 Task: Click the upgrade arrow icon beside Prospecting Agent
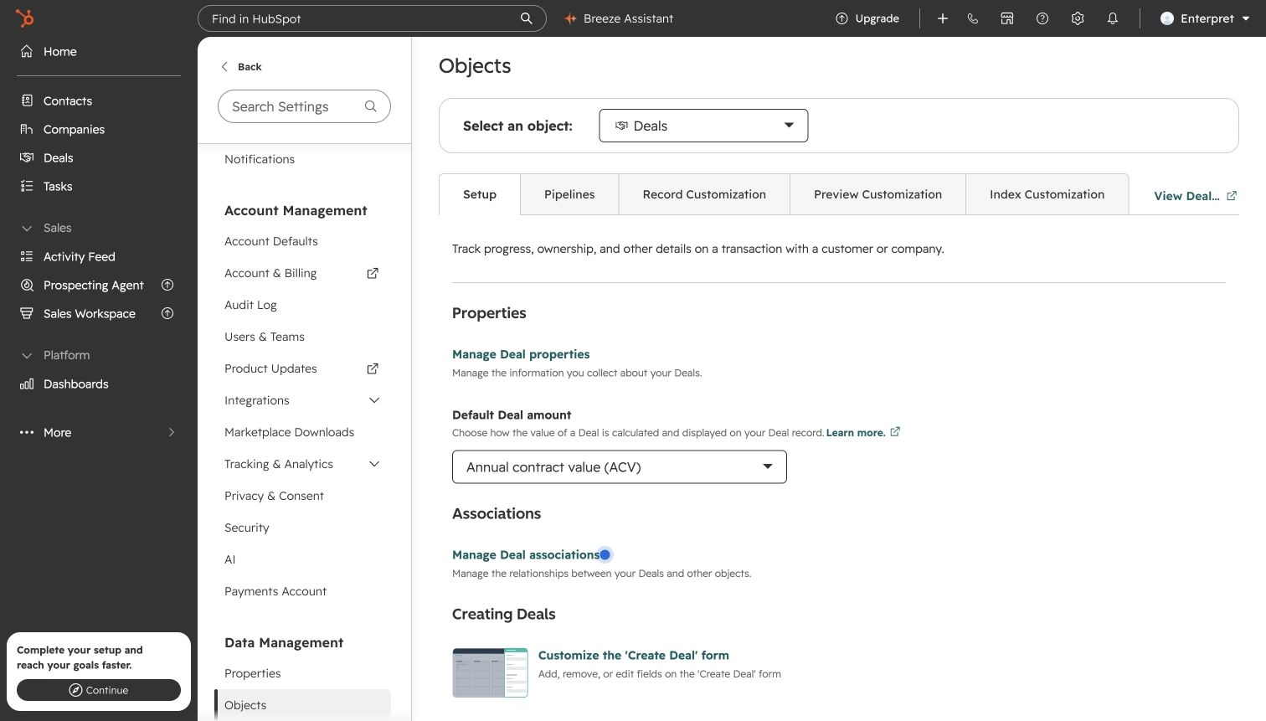tap(167, 285)
